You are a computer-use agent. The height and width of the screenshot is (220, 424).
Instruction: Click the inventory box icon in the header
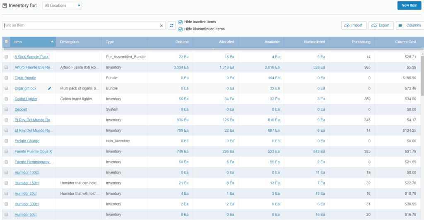point(5,5)
